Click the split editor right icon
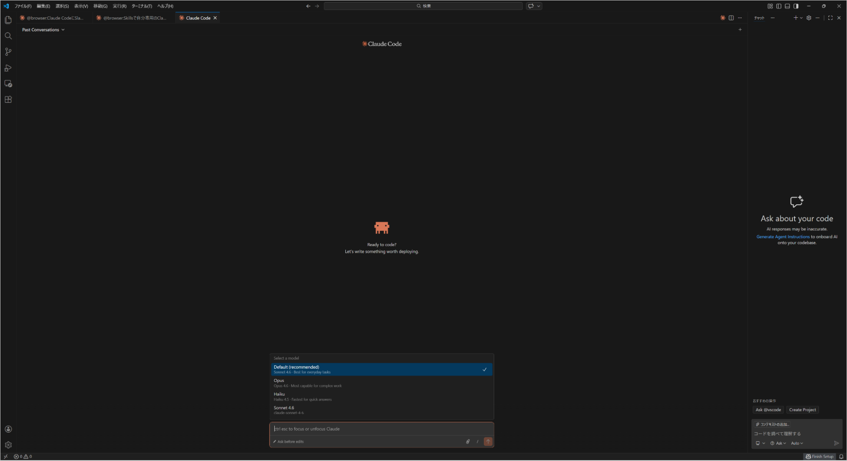The width and height of the screenshot is (847, 461). pos(731,18)
